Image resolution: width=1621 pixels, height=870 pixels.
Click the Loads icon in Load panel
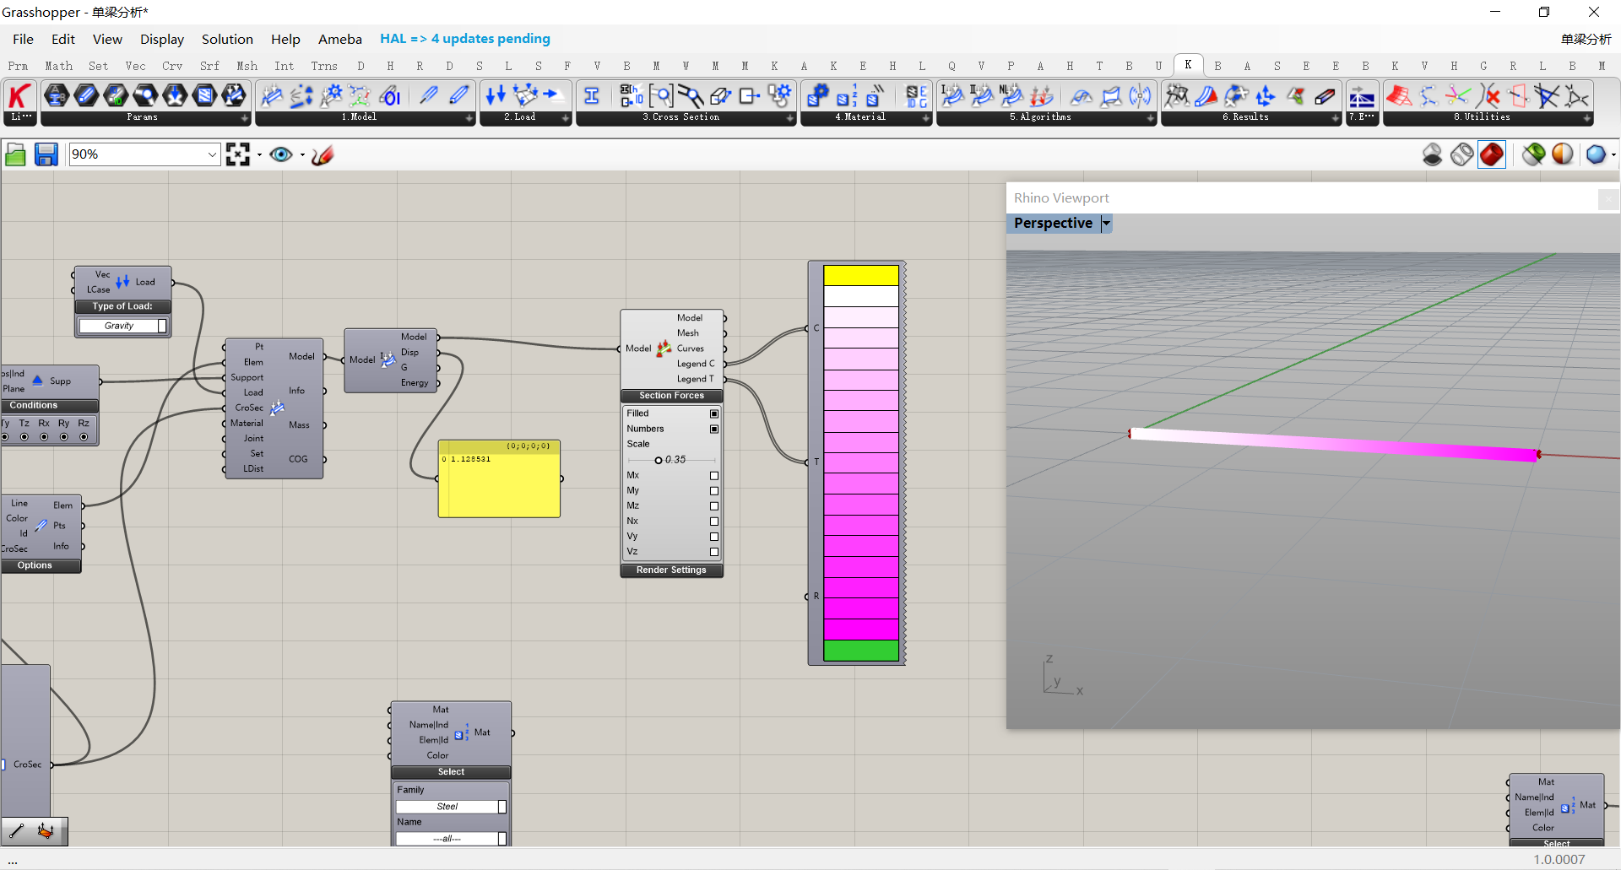[496, 96]
